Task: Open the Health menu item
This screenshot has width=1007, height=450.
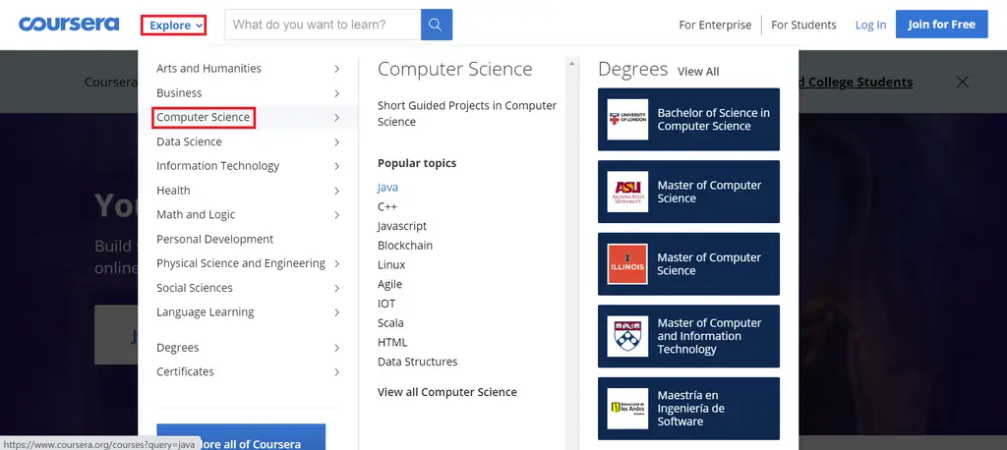Action: coord(173,190)
